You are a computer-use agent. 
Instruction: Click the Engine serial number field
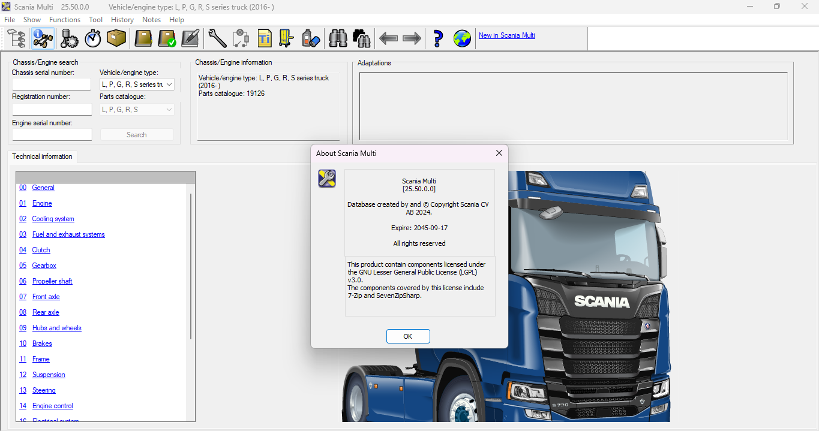click(x=52, y=135)
